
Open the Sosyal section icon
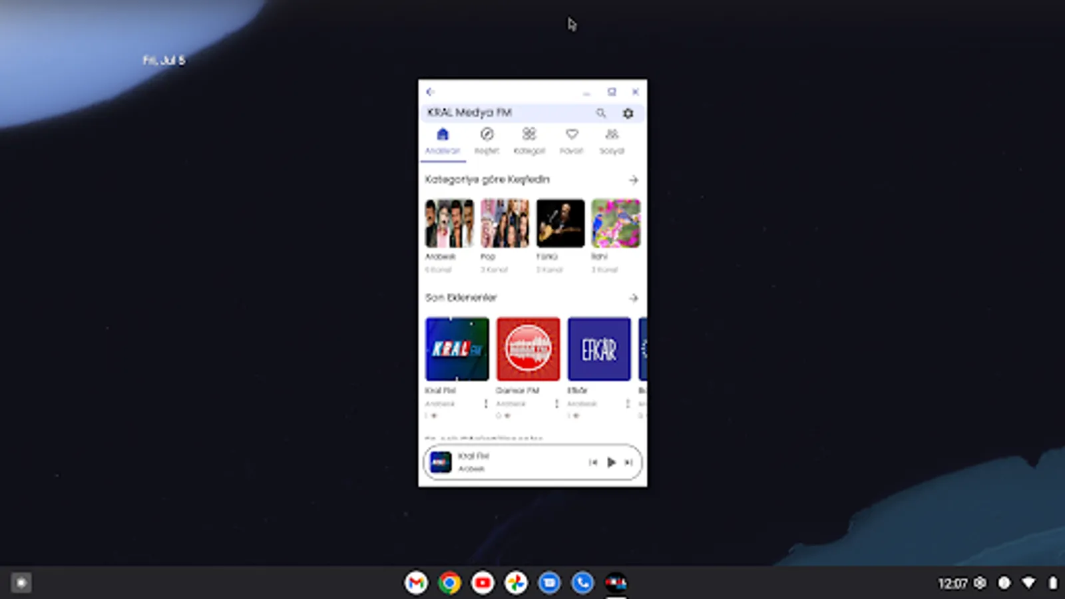(x=612, y=135)
